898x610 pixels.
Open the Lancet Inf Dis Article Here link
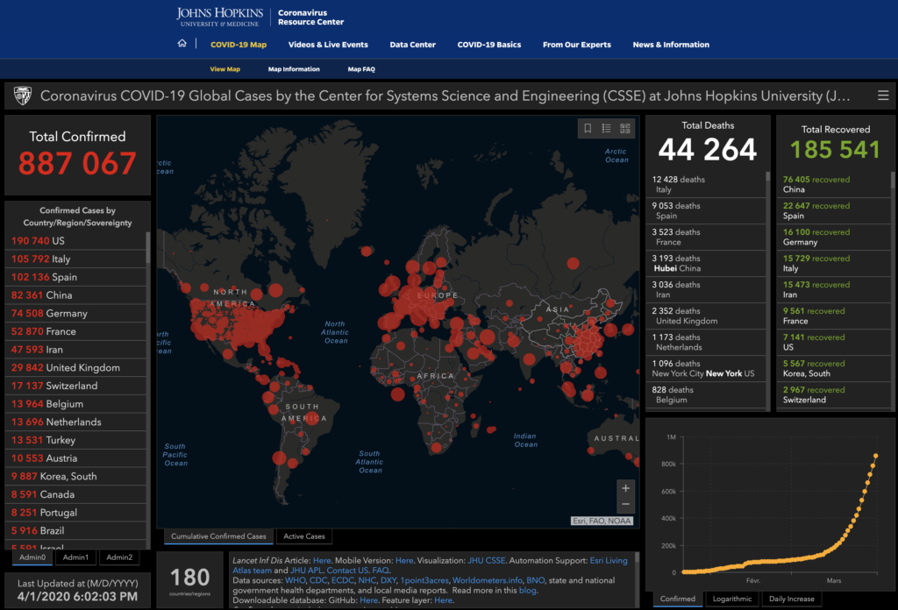pyautogui.click(x=321, y=561)
